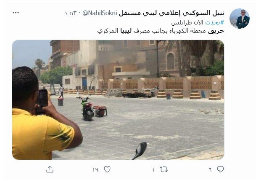Image resolution: width=256 pixels, height=180 pixels.
Task: Click the bold word حريق in tweet
Action: coord(216,31)
